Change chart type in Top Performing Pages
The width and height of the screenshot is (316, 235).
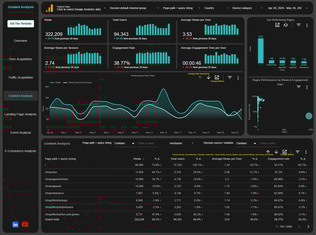point(278,25)
